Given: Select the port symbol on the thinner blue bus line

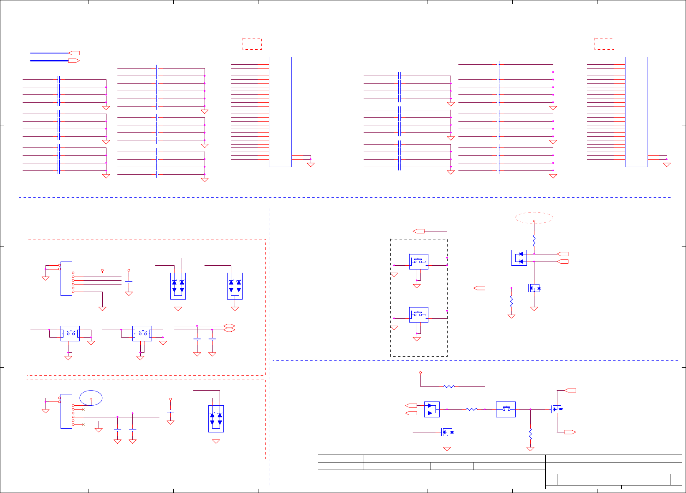Looking at the screenshot, I should [x=74, y=53].
